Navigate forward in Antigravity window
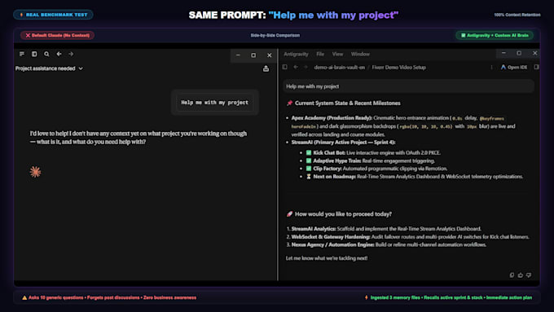Image resolution: width=554 pixels, height=312 pixels. (306, 67)
